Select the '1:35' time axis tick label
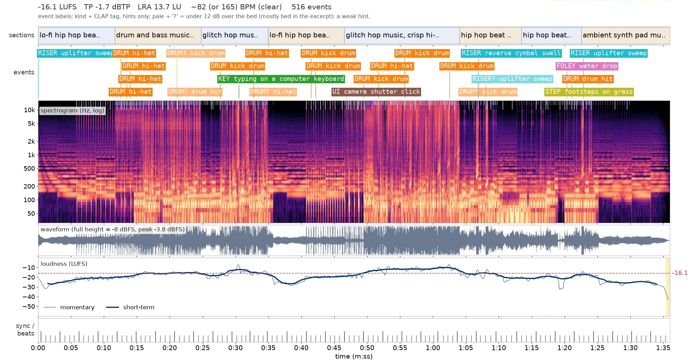This screenshot has height=361, width=692. tap(663, 348)
